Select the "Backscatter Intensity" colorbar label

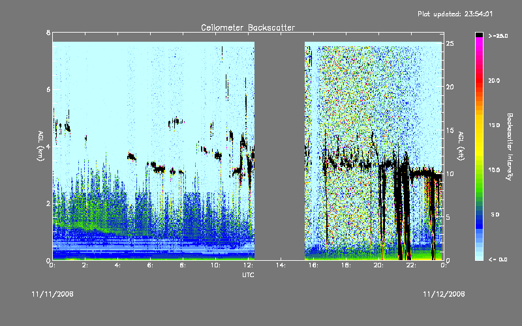(x=510, y=147)
